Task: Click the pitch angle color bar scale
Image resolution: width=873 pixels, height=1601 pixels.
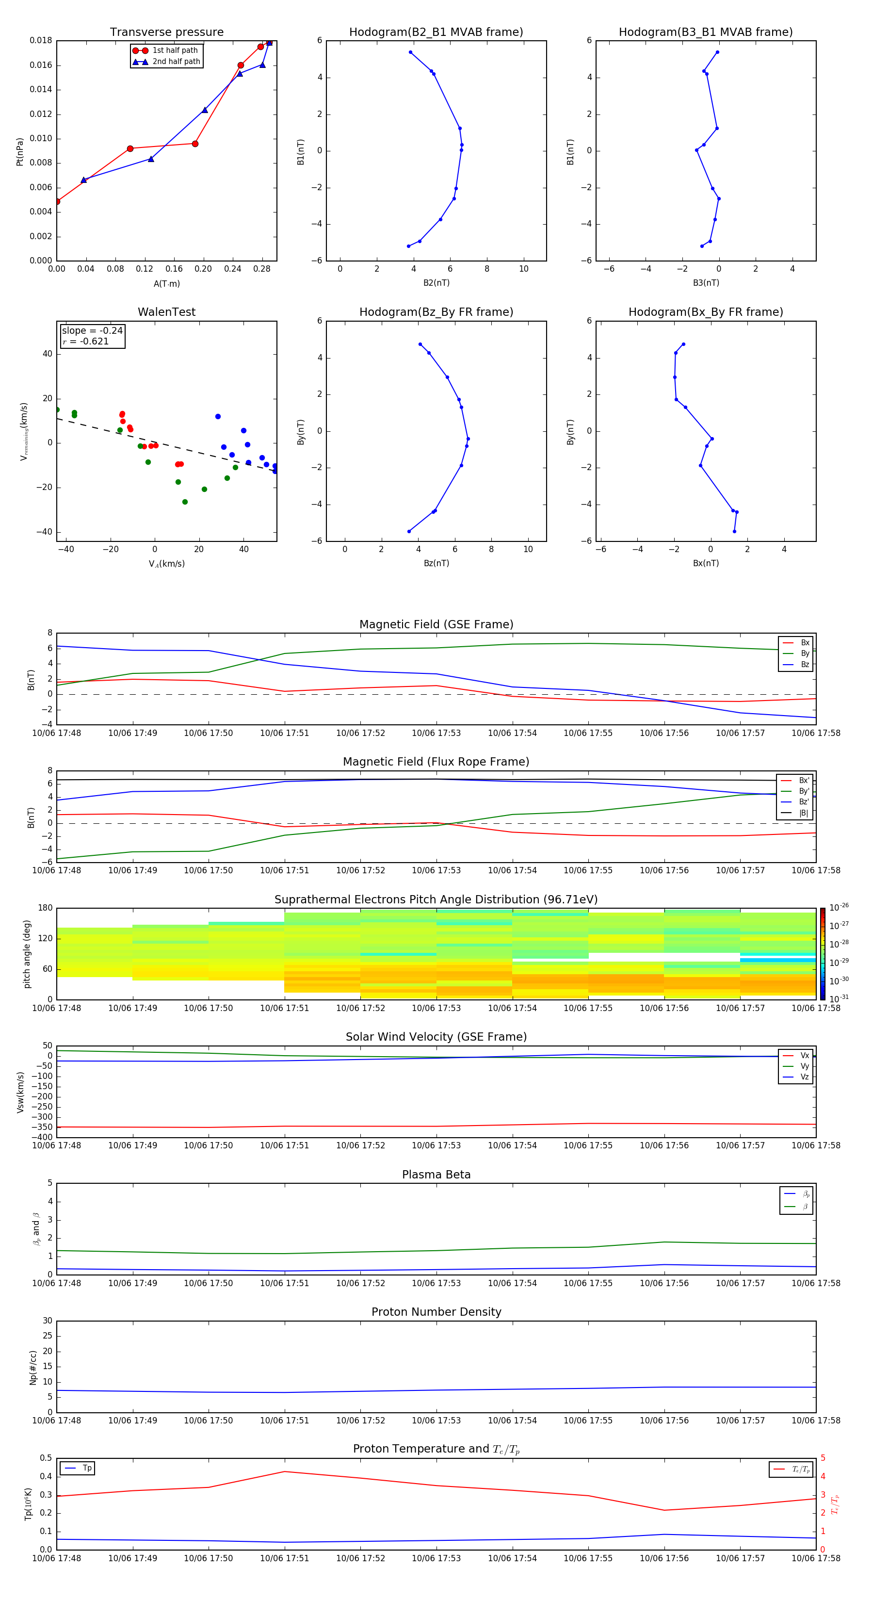Action: [x=823, y=954]
